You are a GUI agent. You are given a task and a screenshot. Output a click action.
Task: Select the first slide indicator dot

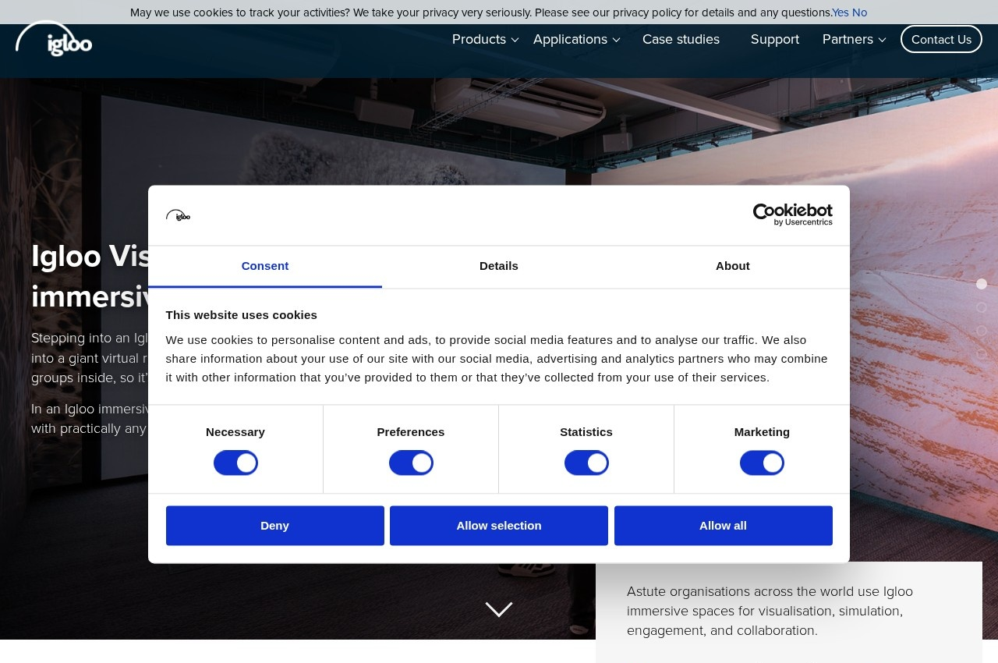click(982, 284)
